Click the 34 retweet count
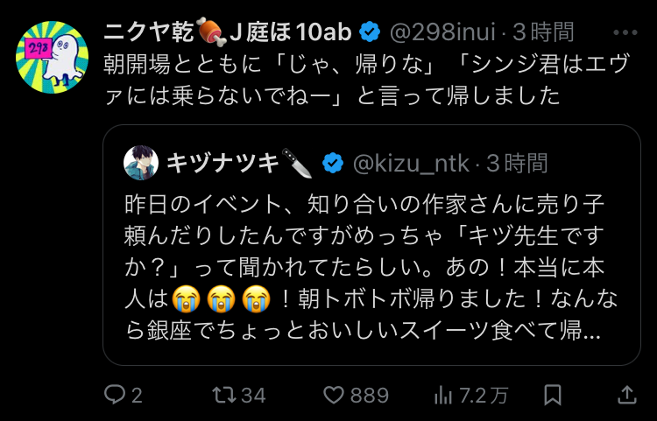Screen dimensions: 657x421 click(253, 395)
